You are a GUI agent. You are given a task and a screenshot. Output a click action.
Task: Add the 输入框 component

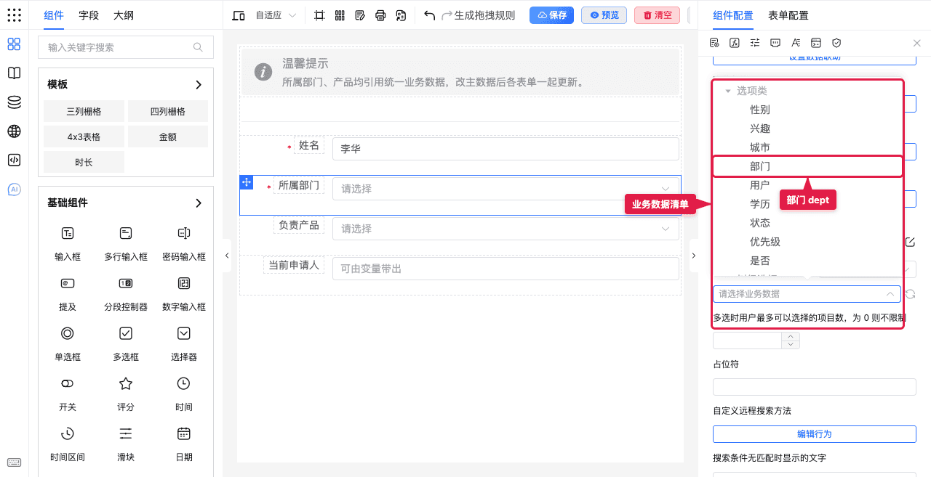[x=68, y=243]
